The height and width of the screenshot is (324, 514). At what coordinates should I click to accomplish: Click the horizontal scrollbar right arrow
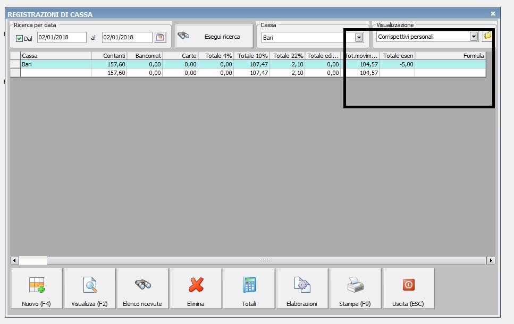click(x=491, y=260)
